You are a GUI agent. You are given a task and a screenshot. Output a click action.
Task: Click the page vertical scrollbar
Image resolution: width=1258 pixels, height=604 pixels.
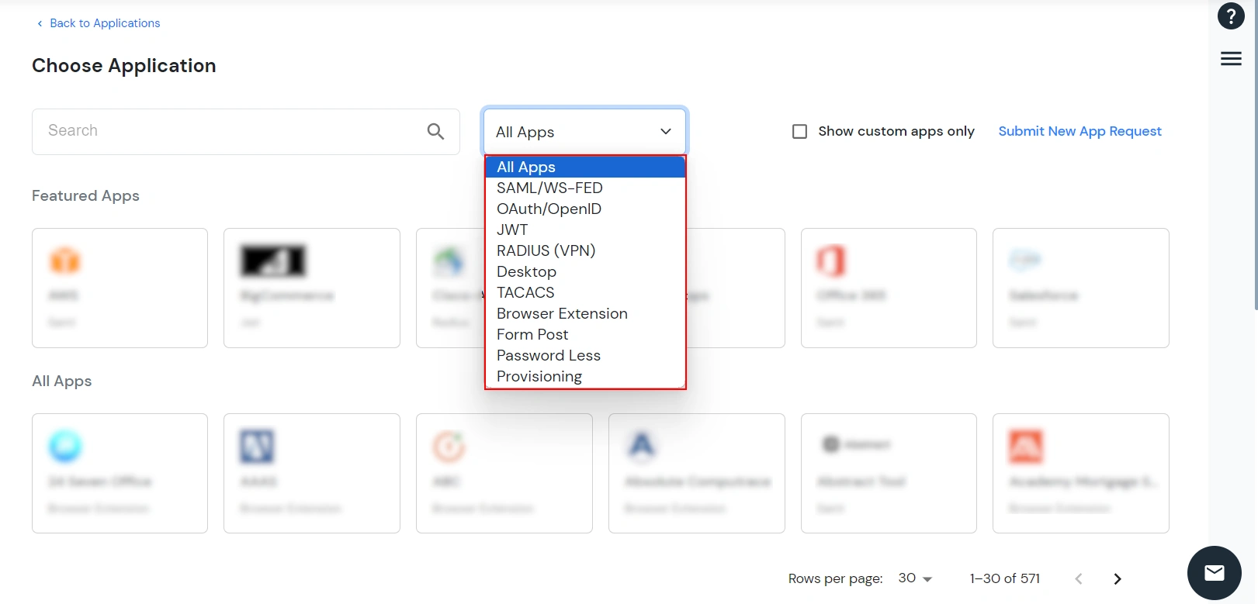[1256, 155]
